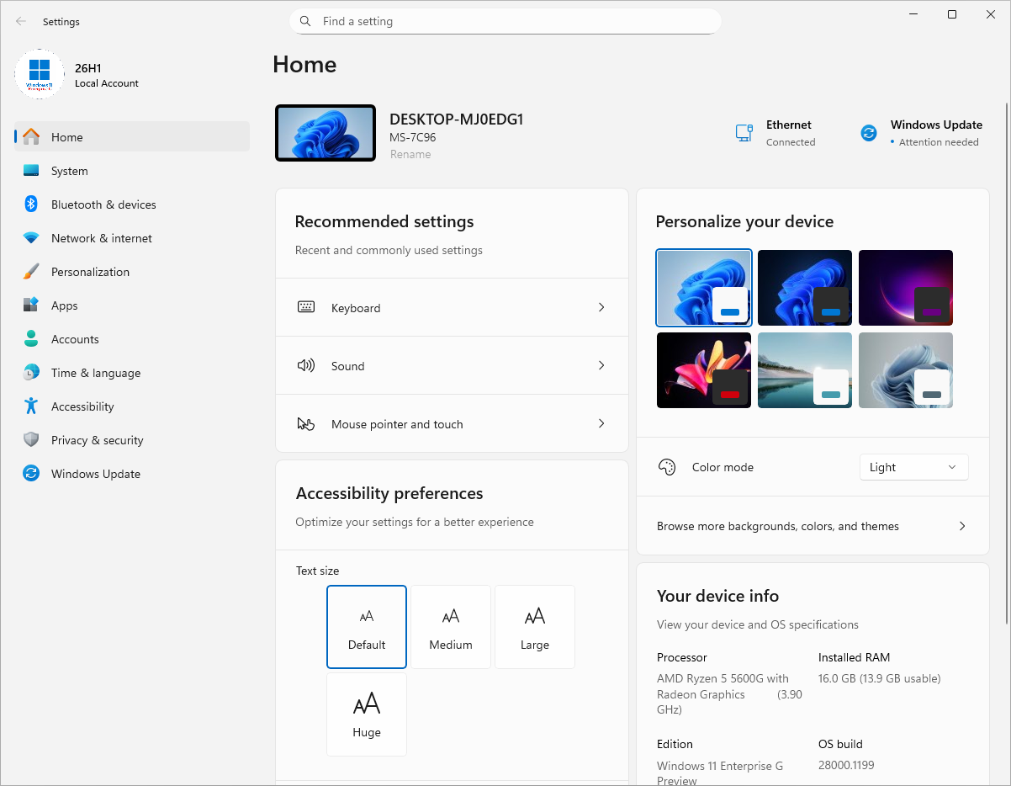The image size is (1011, 786).
Task: Click the vertical scrollbar on the right
Action: click(1008, 363)
